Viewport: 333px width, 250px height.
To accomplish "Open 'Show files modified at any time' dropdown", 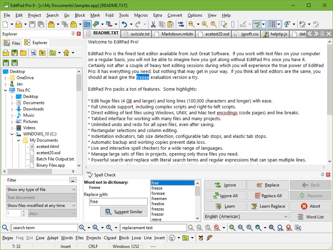I will click(x=41, y=205).
